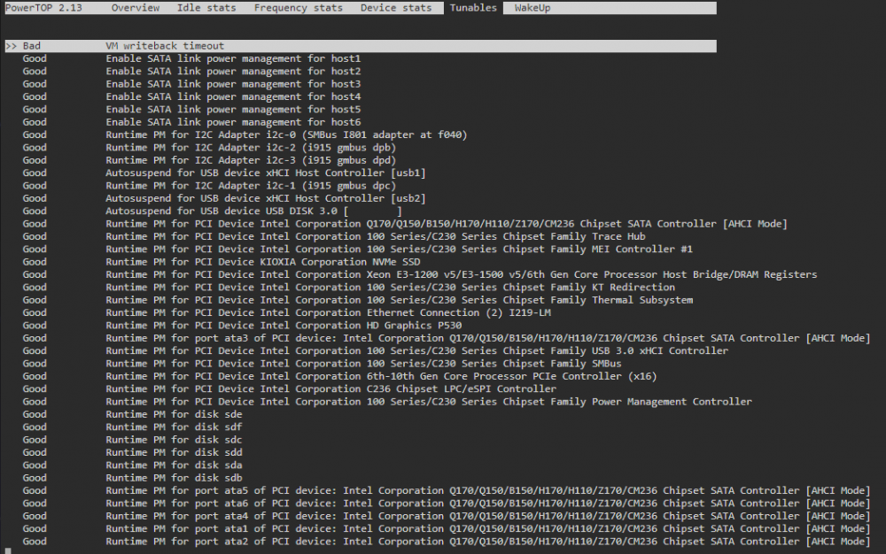The width and height of the screenshot is (886, 554).
Task: Select Runtime PM for Xeon Host Bridge/DRAM Registers
Action: 461,274
